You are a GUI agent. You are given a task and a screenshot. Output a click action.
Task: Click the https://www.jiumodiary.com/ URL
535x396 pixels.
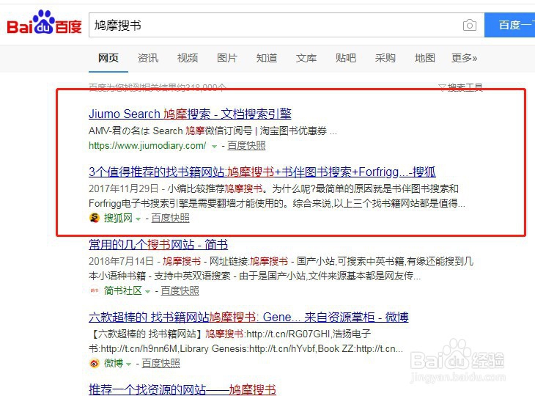(147, 146)
